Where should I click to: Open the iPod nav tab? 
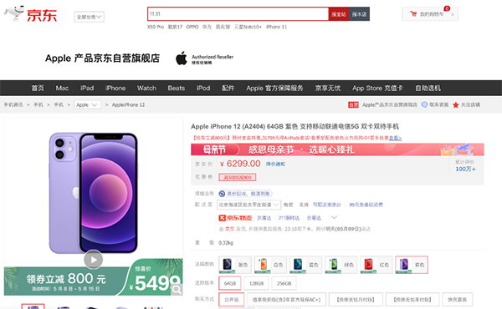tap(203, 88)
